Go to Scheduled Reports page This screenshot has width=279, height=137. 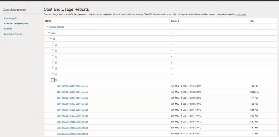[x=13, y=34]
